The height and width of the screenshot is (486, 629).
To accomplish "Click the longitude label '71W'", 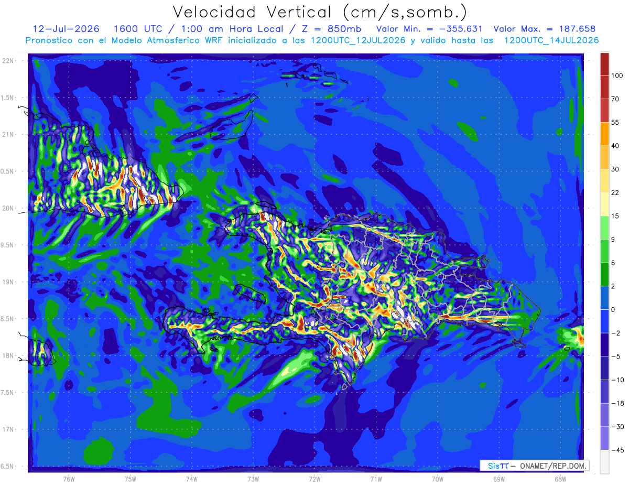I will coord(376,479).
